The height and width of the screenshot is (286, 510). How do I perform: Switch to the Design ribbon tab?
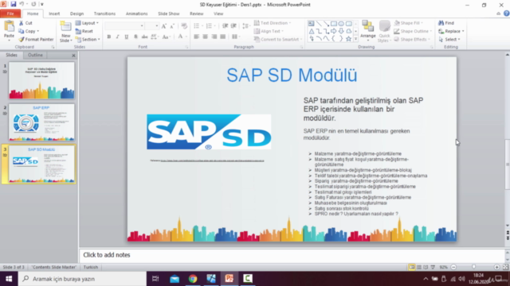click(x=76, y=14)
